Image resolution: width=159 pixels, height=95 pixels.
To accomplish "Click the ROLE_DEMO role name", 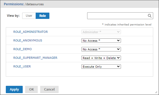I will [22, 49].
